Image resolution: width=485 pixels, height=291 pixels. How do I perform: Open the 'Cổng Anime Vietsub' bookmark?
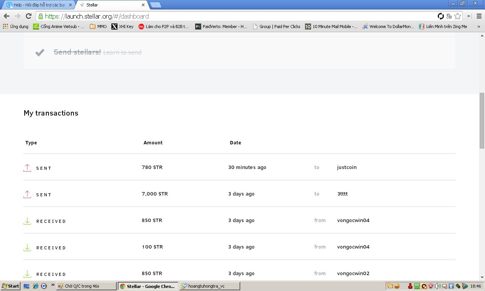click(59, 27)
